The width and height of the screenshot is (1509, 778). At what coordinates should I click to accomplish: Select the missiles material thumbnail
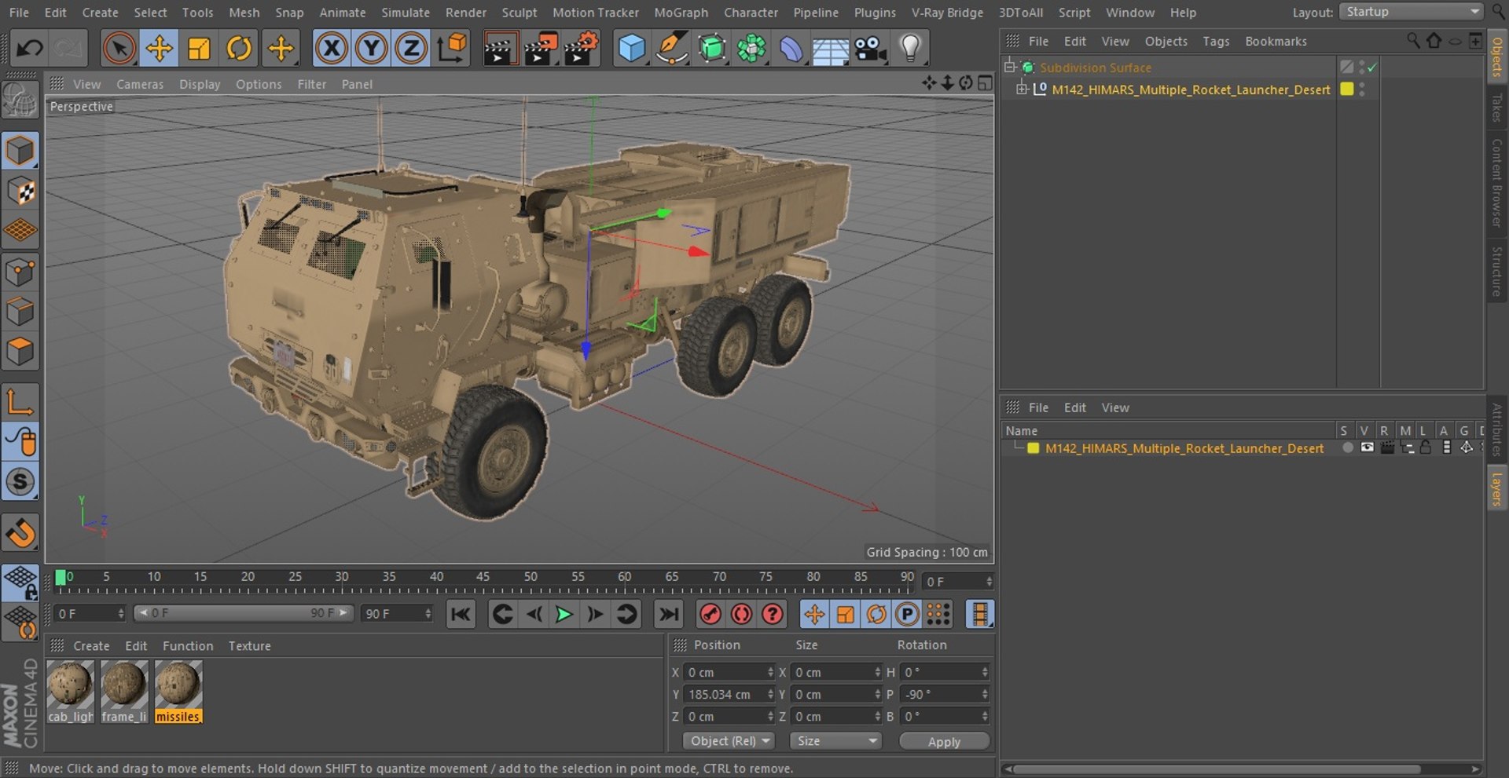178,692
